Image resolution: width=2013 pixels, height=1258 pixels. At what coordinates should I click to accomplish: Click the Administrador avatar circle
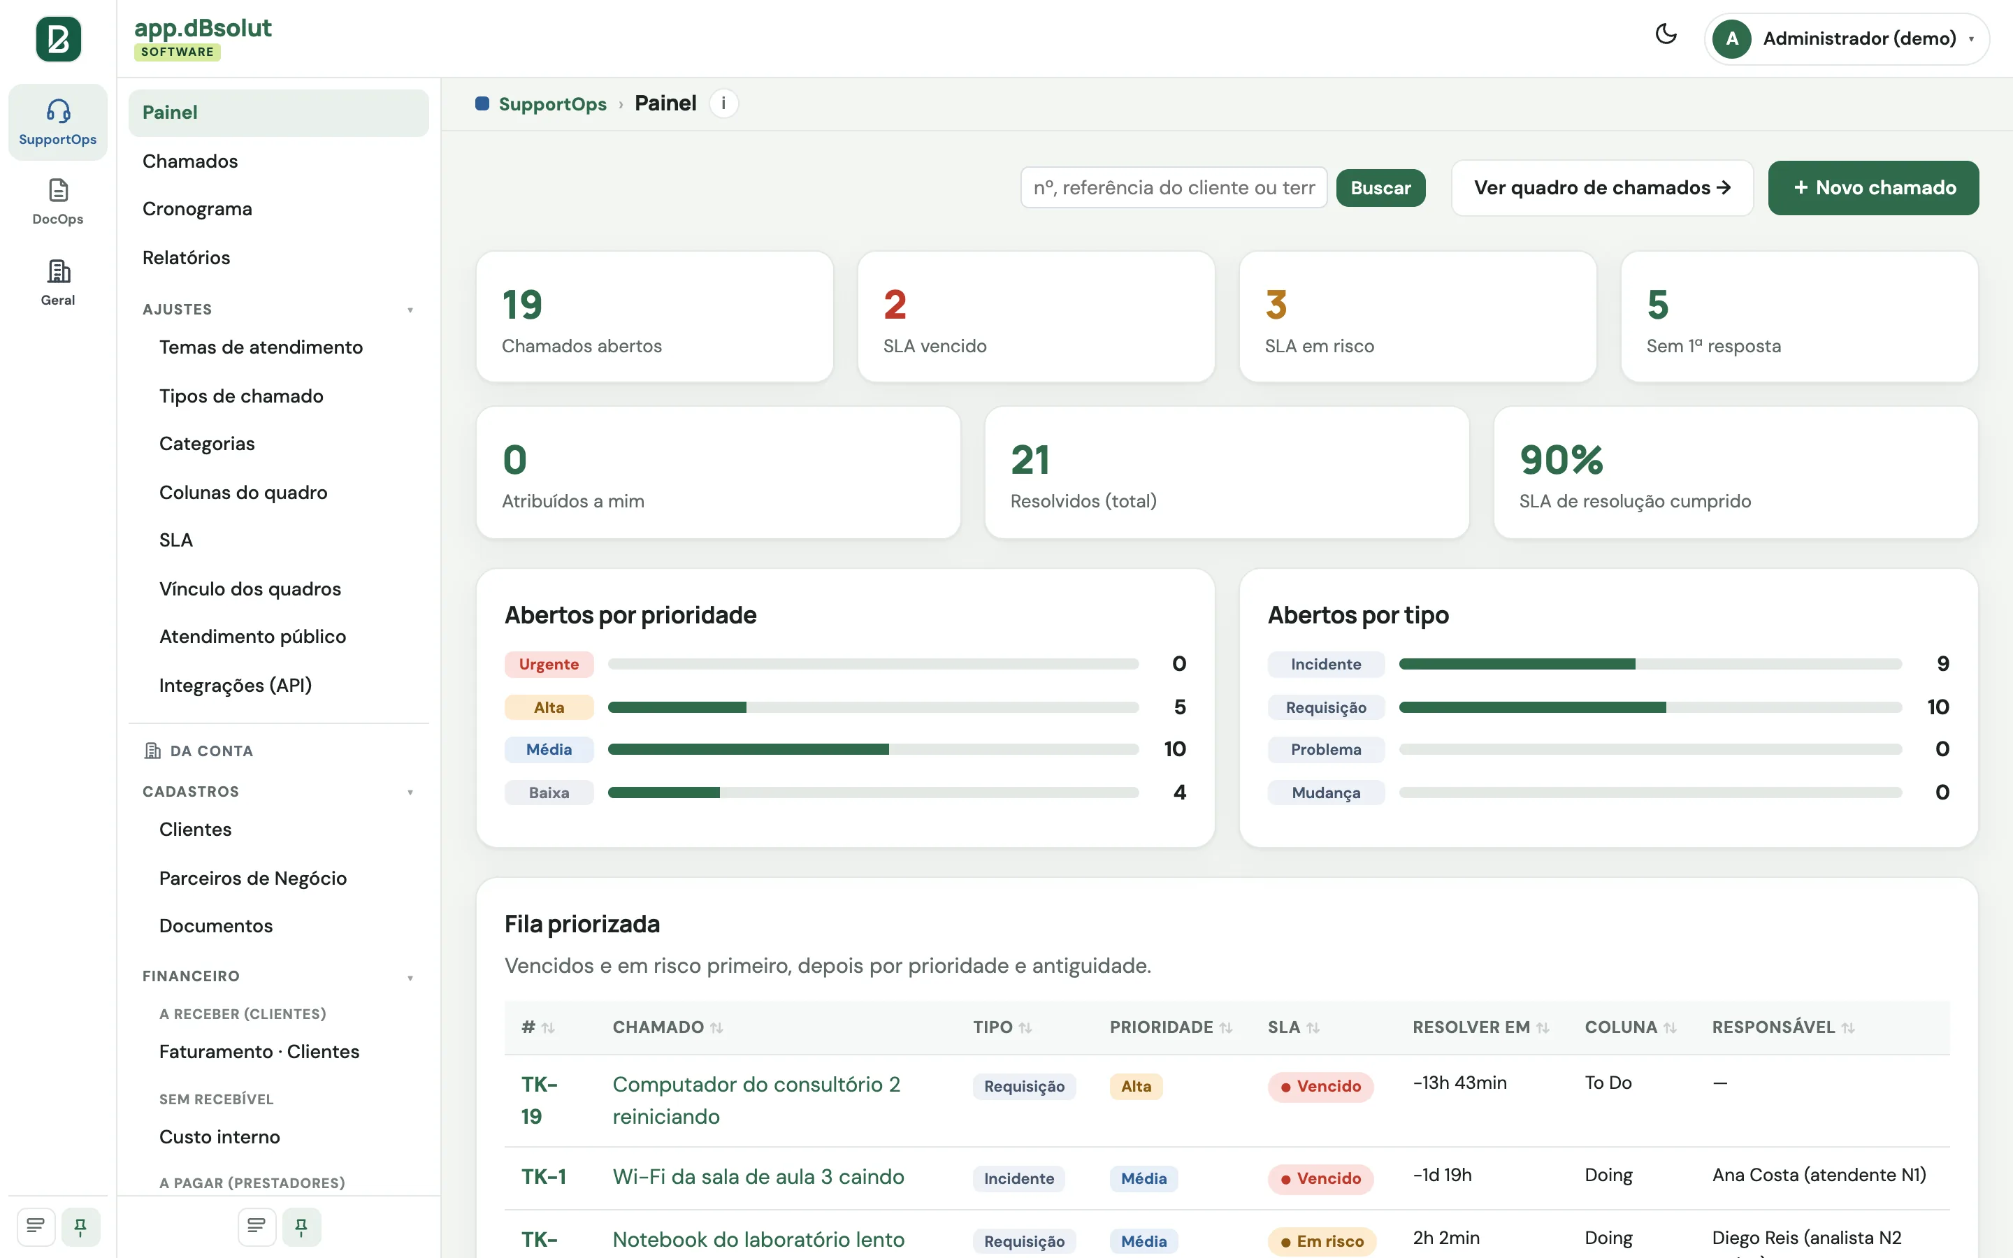click(x=1732, y=38)
